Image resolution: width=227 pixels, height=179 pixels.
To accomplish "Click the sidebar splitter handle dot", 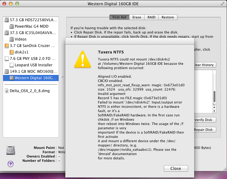I will (63, 77).
